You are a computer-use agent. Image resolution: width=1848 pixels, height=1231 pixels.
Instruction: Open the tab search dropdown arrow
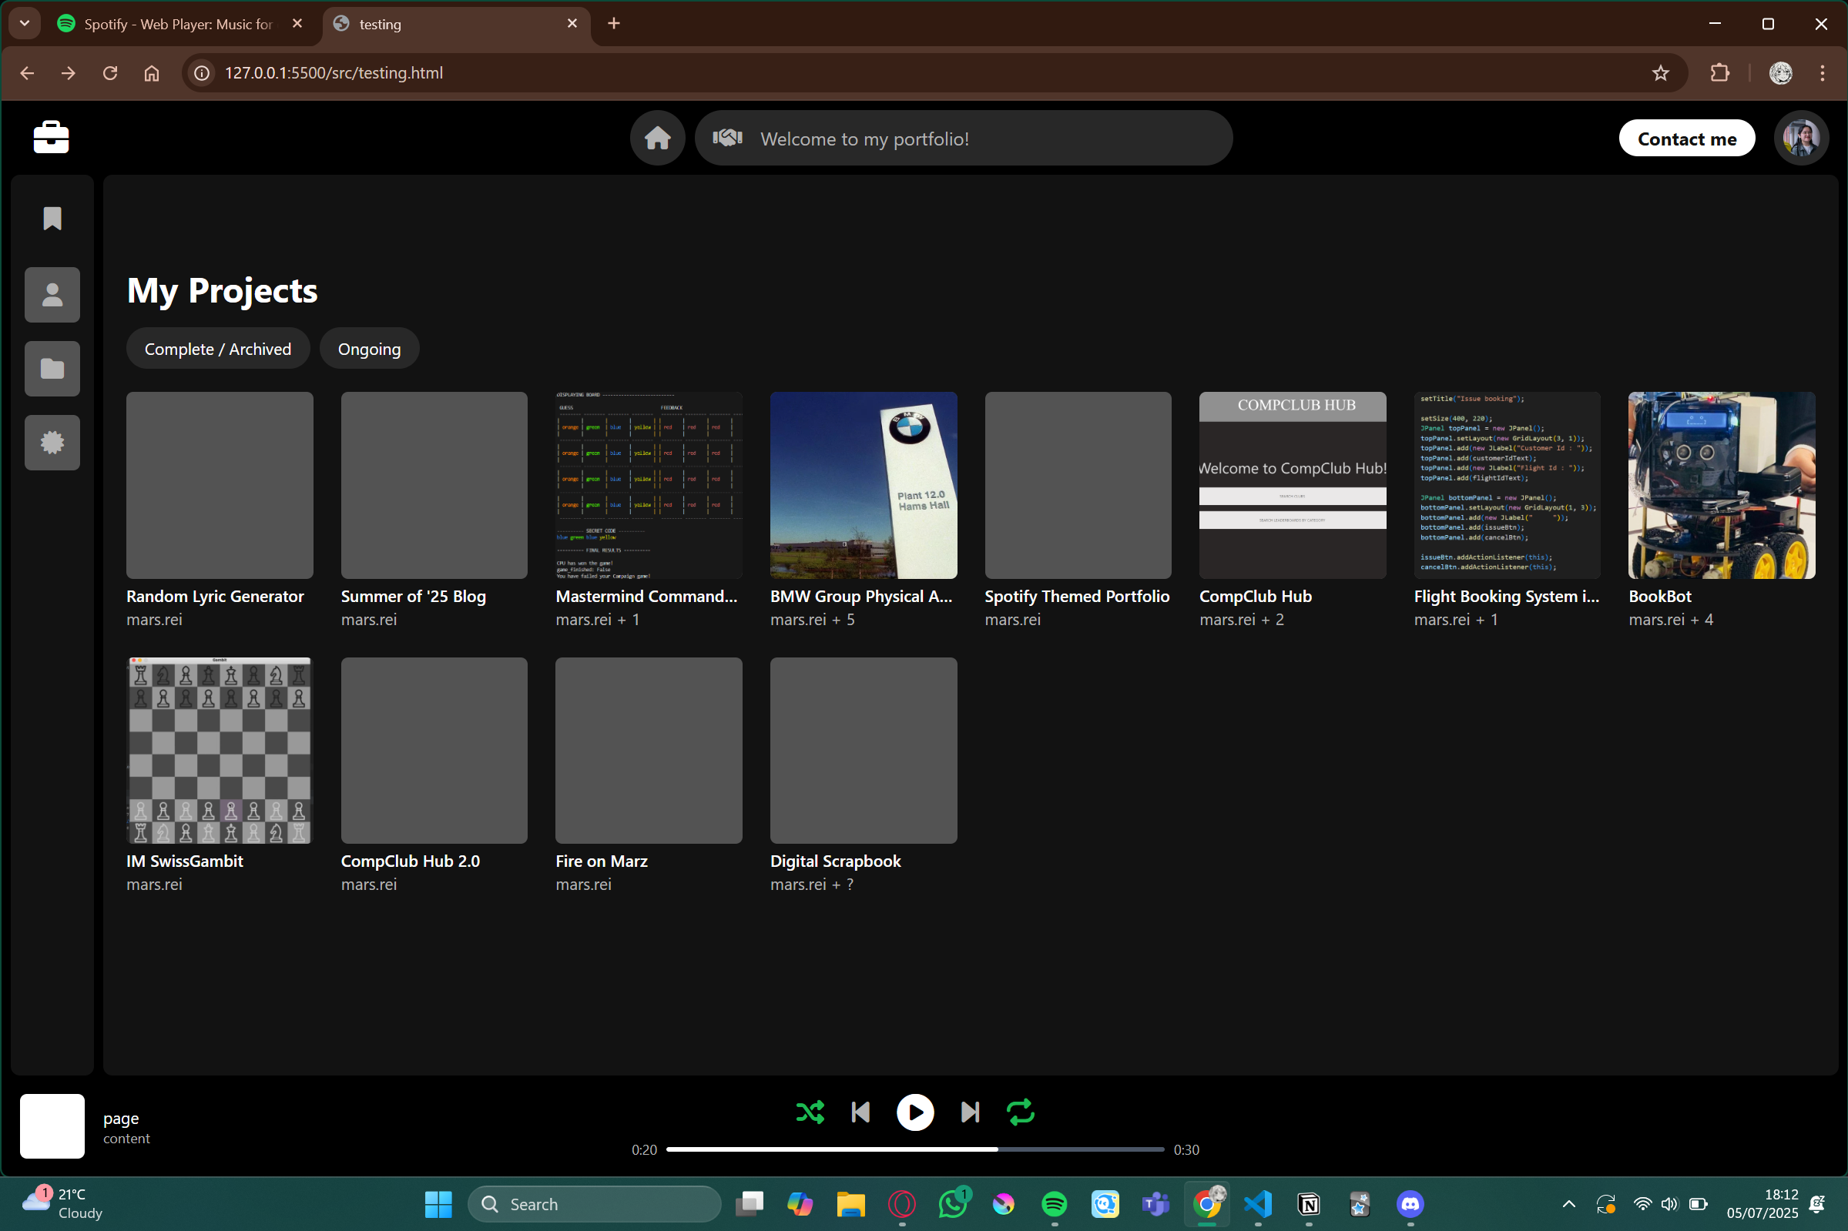[x=25, y=24]
